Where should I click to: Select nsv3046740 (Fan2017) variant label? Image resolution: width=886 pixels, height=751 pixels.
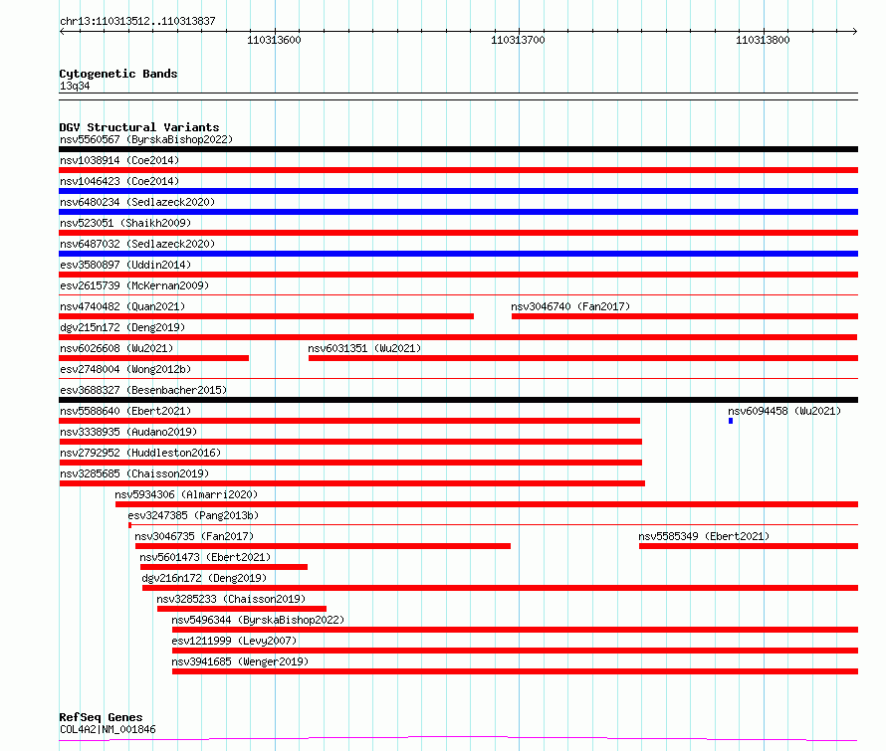570,306
